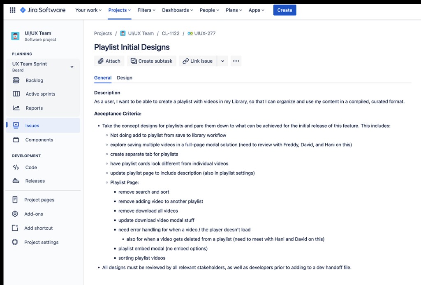Open the app switcher grid icon
Image resolution: width=421 pixels, height=285 pixels.
(x=13, y=10)
